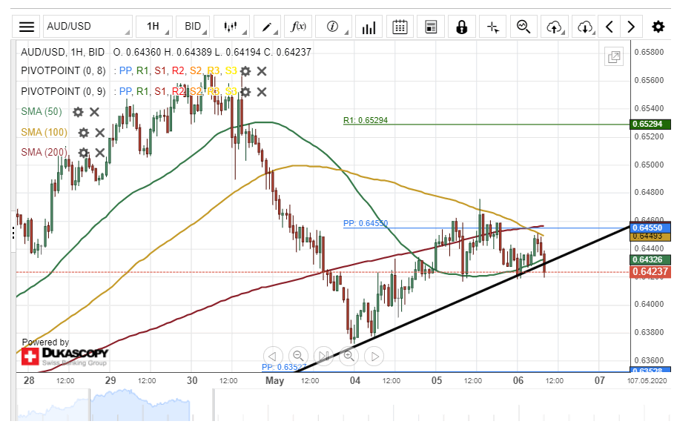This screenshot has height=424, width=677.
Task: Open the 1H timeframe dropdown
Action: tap(154, 27)
